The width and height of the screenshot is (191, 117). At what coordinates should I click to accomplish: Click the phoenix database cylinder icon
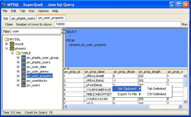12,48
